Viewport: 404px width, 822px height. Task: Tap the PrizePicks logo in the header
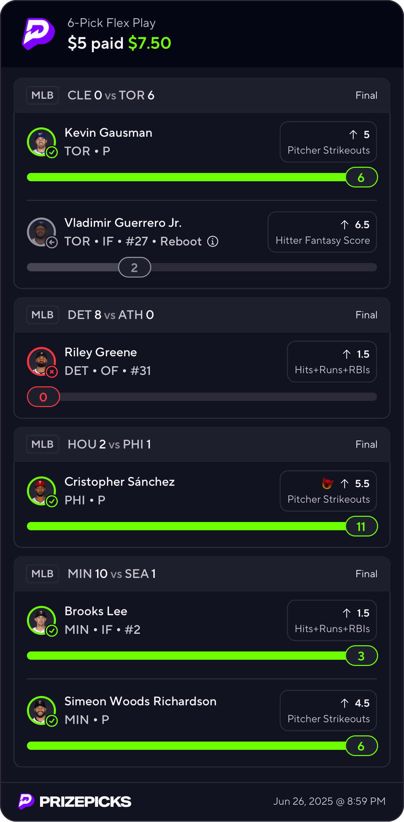click(38, 33)
